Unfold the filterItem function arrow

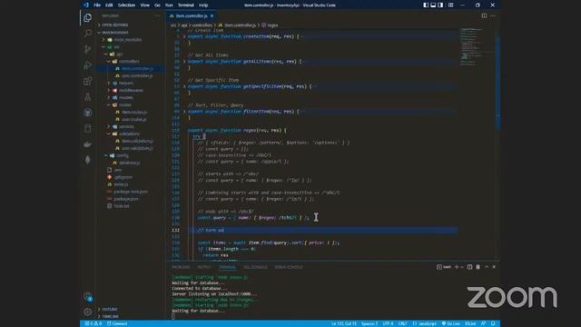coord(184,111)
